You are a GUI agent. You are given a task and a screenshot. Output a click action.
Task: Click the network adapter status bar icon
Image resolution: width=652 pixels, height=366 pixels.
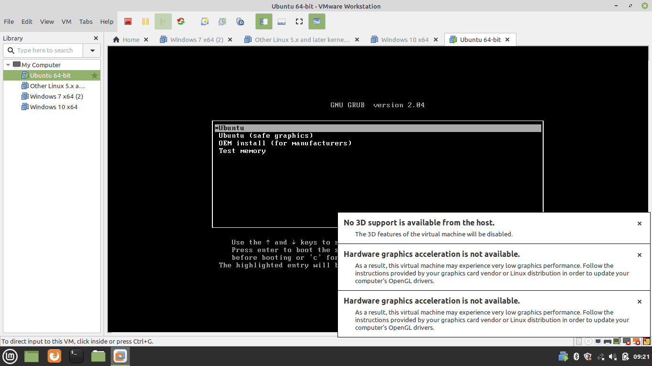[x=598, y=341]
